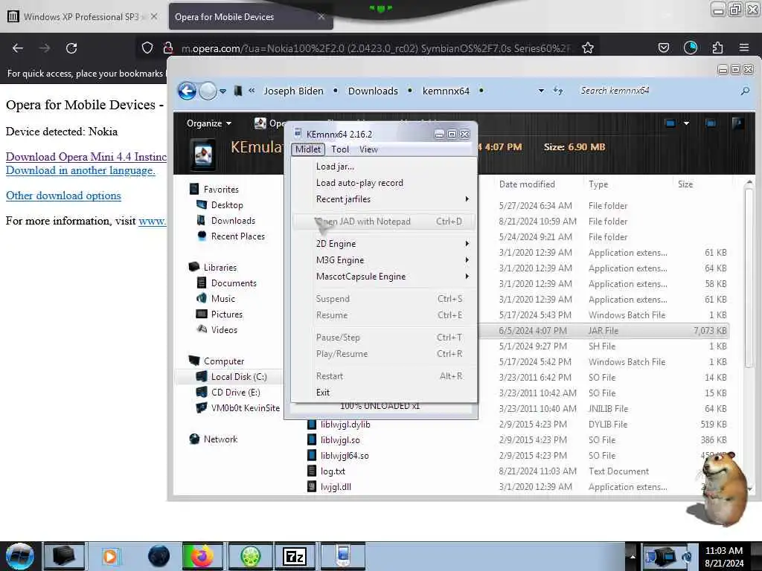Select log.txt file

click(x=333, y=471)
